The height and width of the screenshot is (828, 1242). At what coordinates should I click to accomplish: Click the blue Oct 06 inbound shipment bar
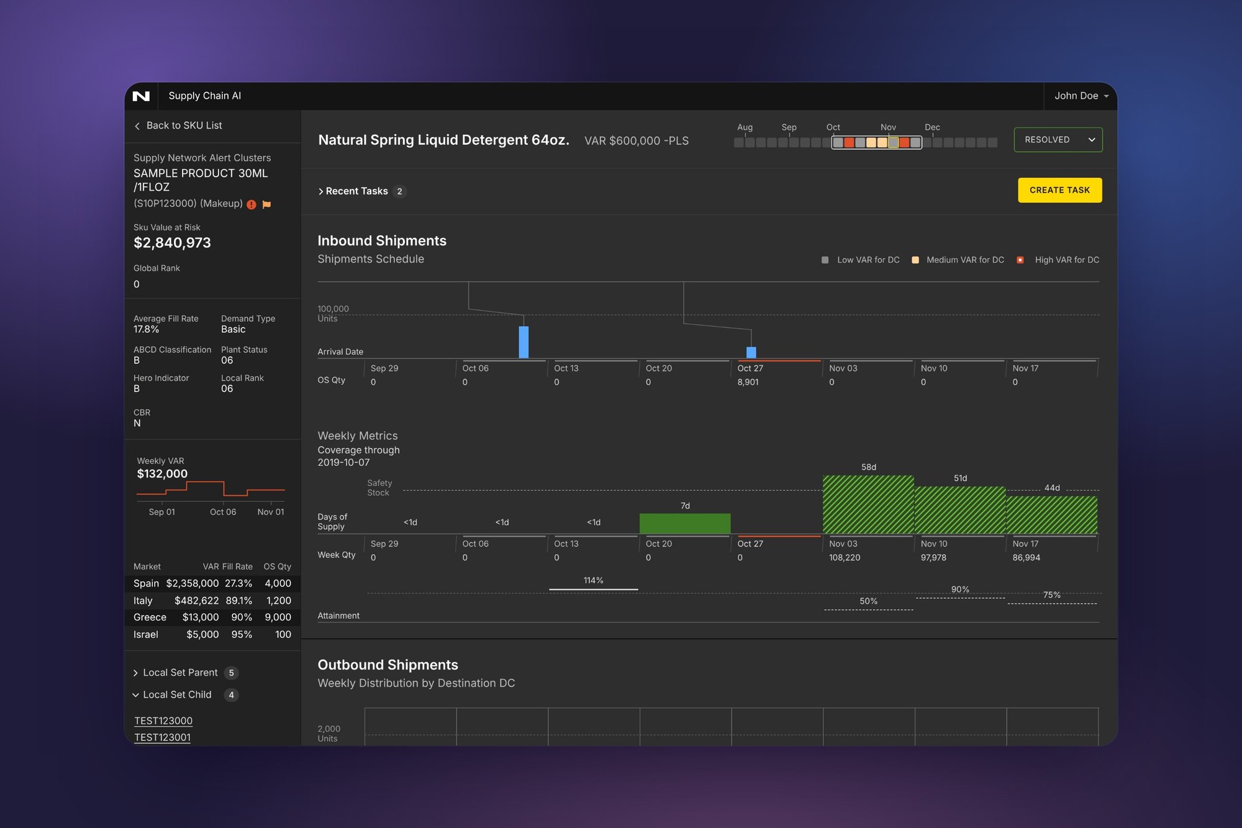coord(524,342)
